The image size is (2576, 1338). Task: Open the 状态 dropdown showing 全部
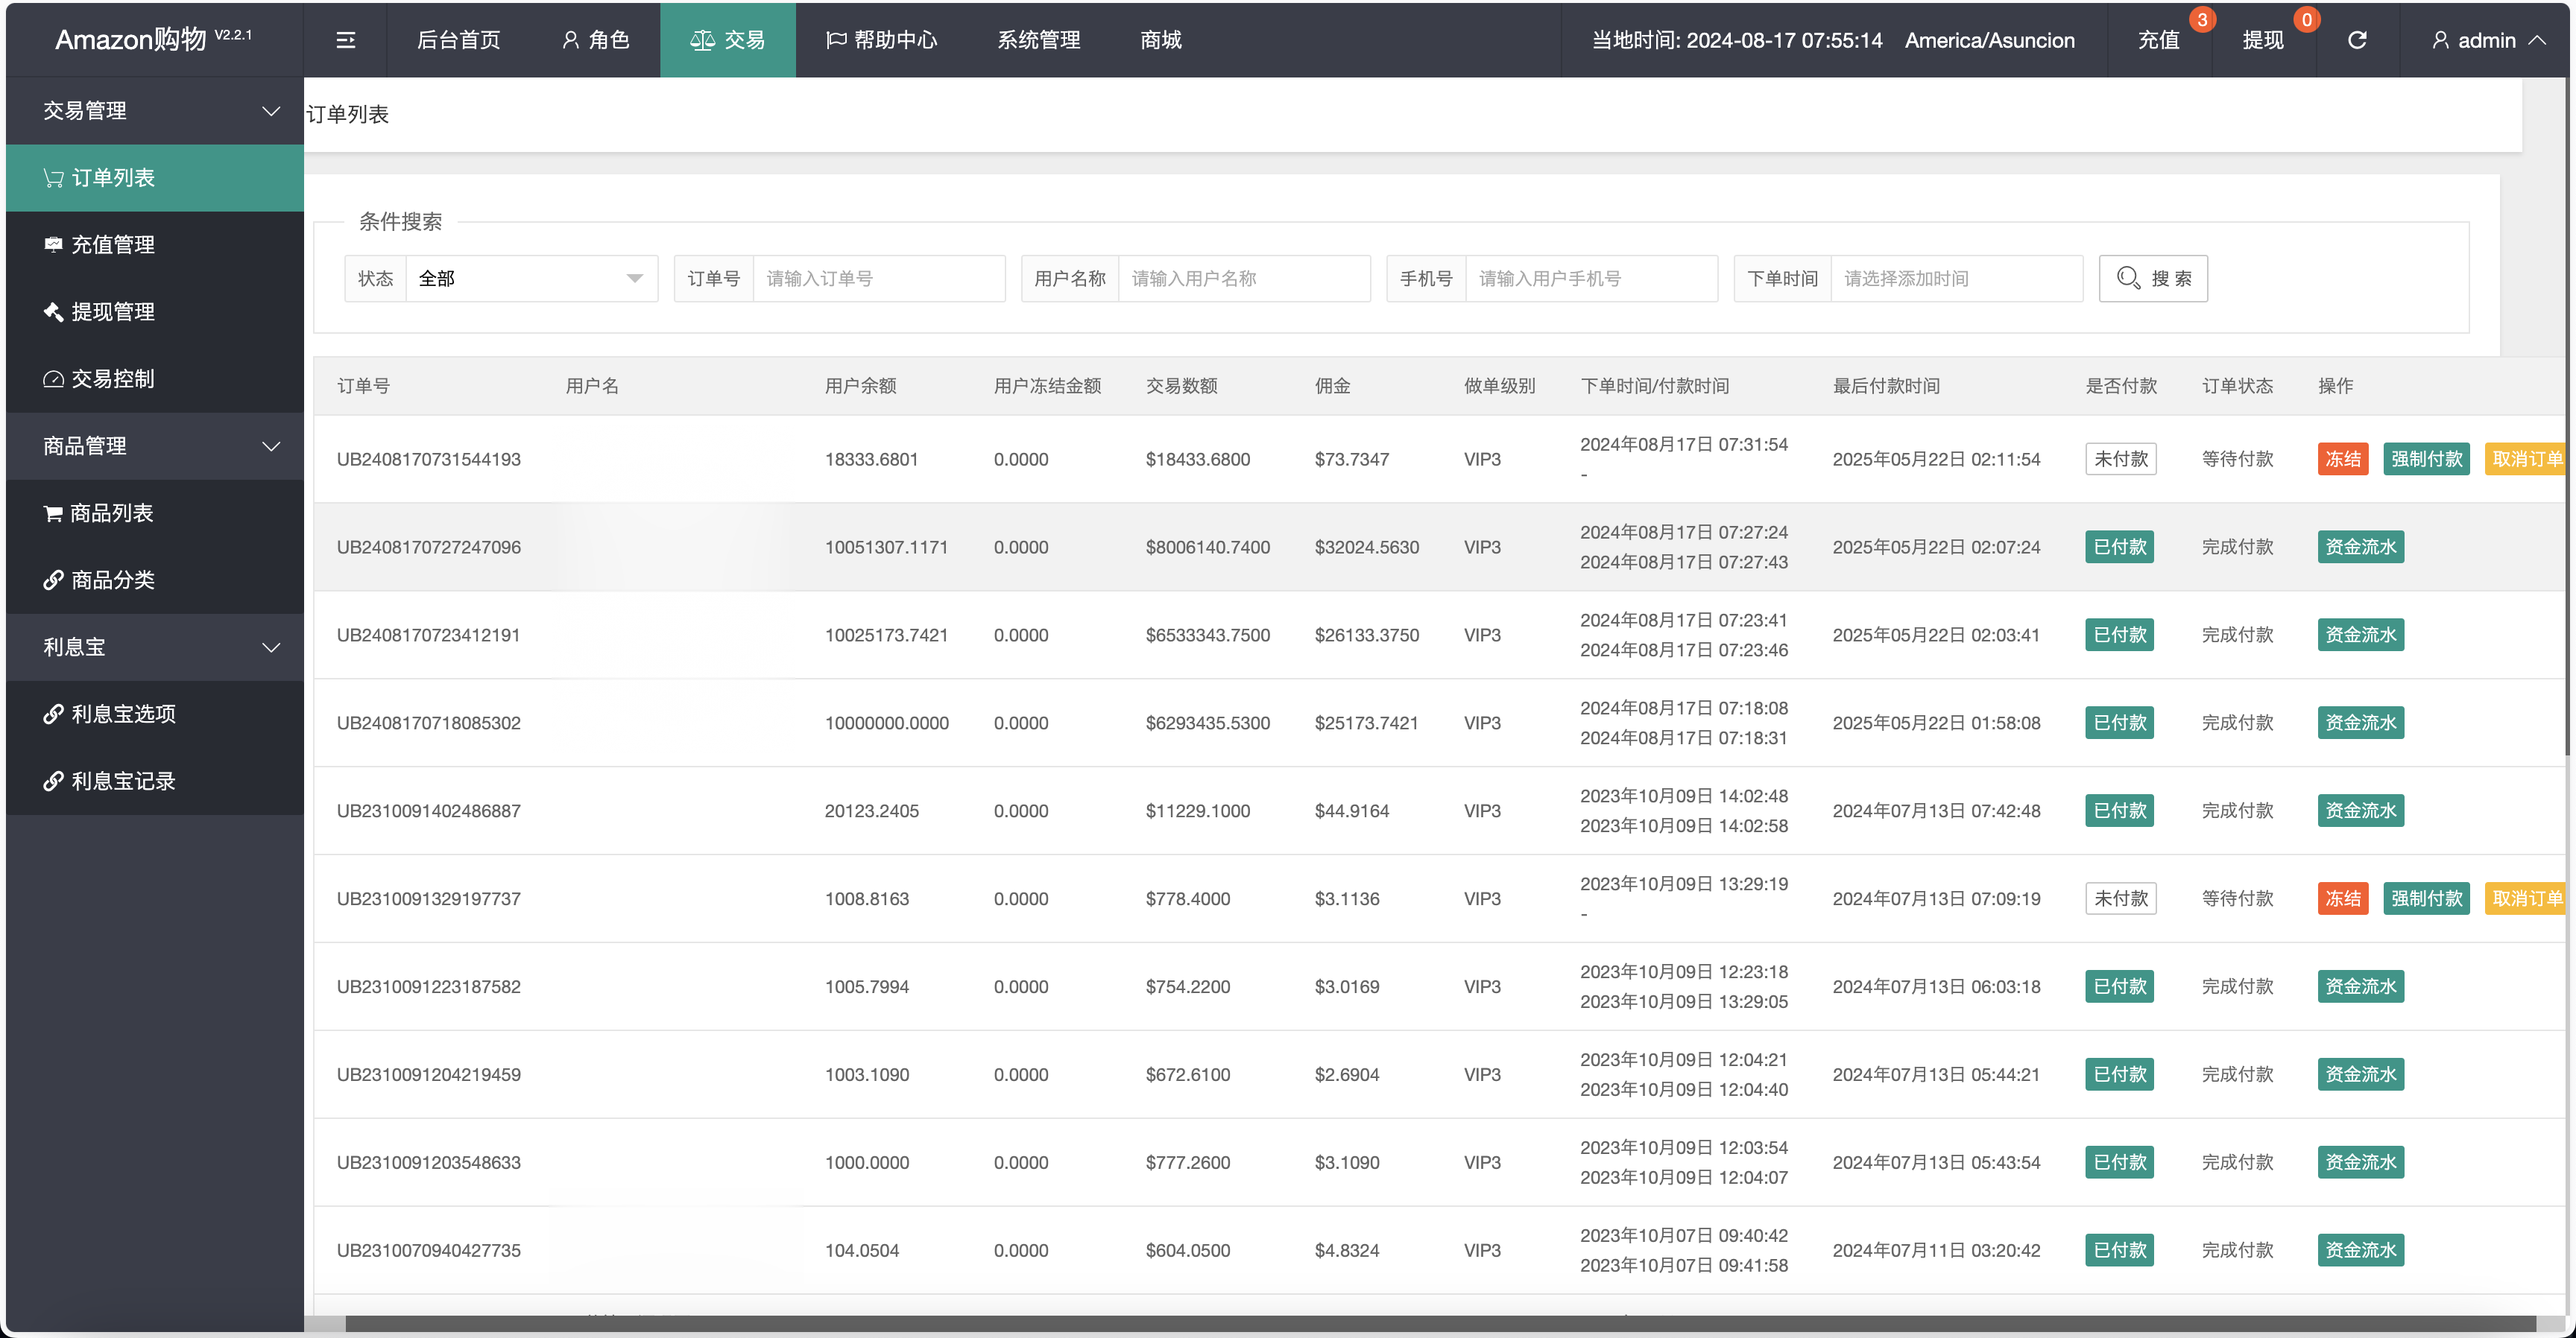tap(531, 278)
